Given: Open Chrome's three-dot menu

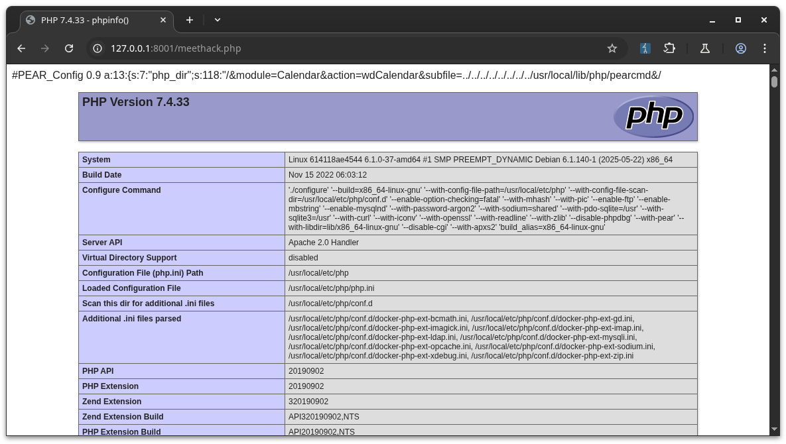Looking at the screenshot, I should [765, 48].
